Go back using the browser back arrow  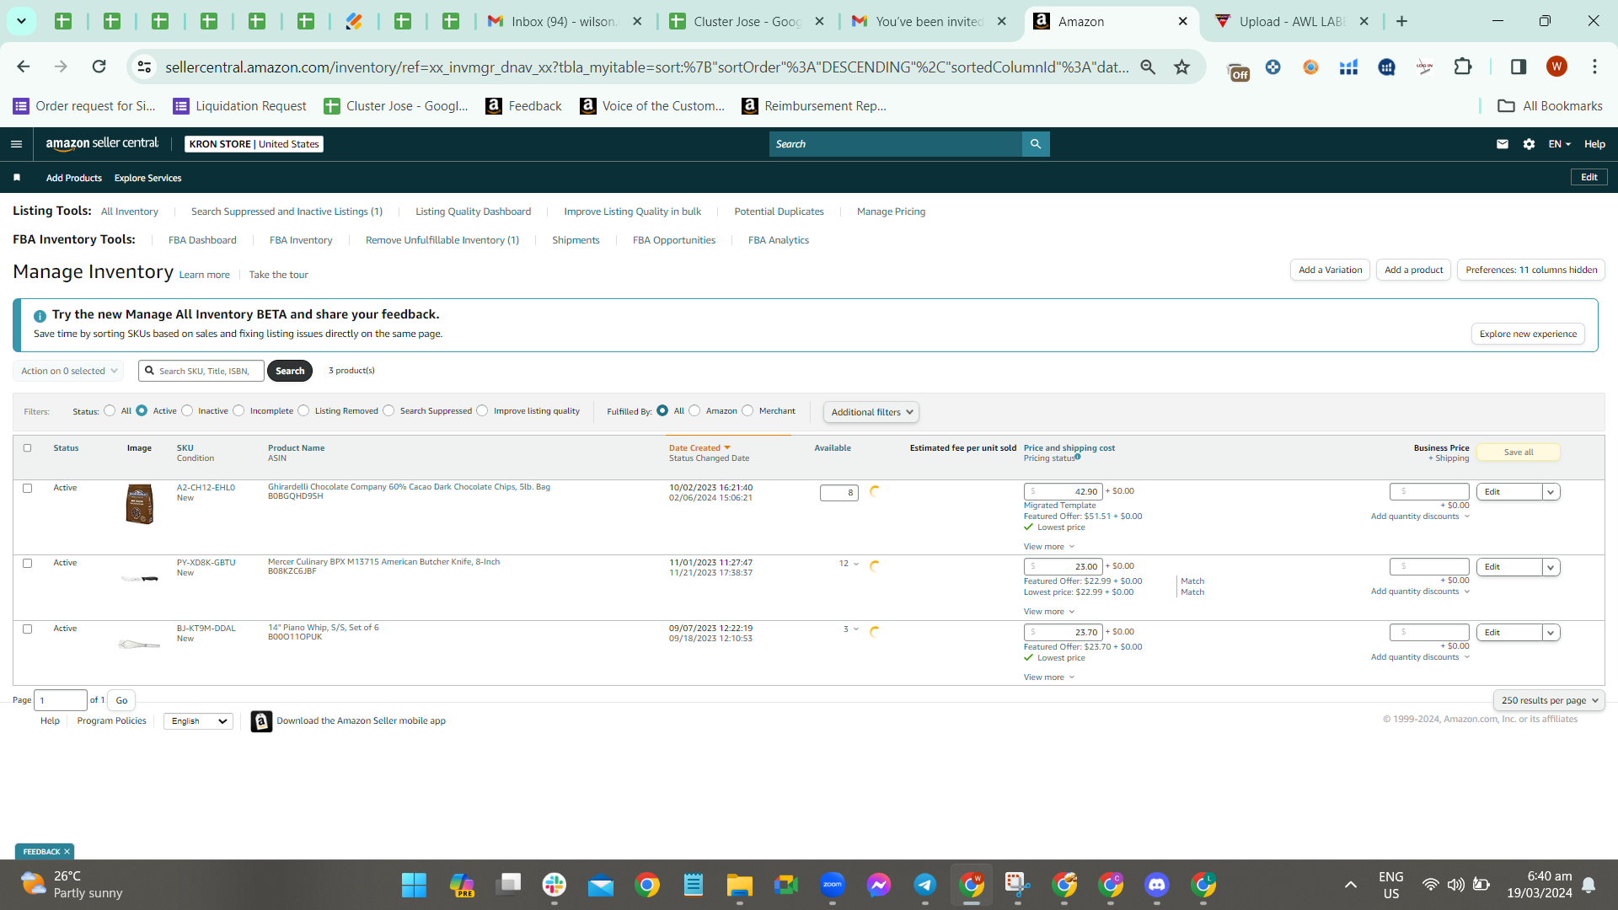[x=24, y=67]
